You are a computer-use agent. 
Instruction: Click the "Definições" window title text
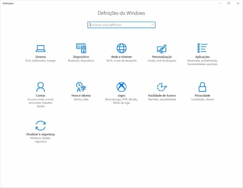[x=8, y=3]
